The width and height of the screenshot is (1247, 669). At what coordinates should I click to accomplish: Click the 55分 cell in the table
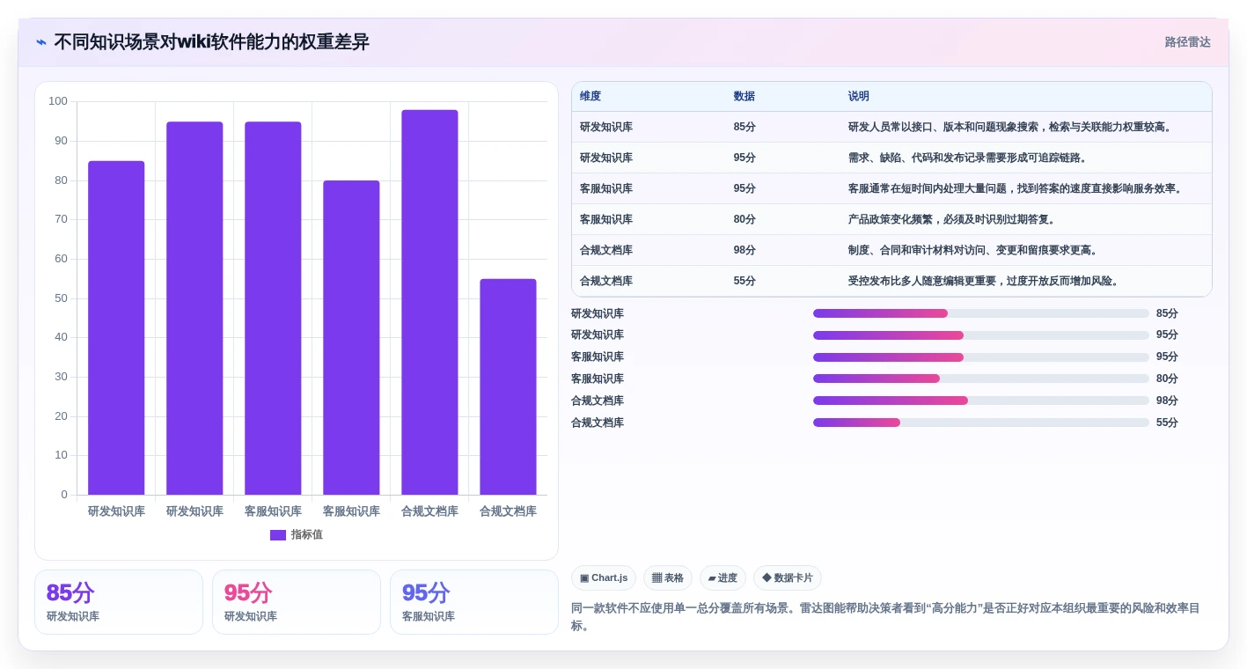744,281
